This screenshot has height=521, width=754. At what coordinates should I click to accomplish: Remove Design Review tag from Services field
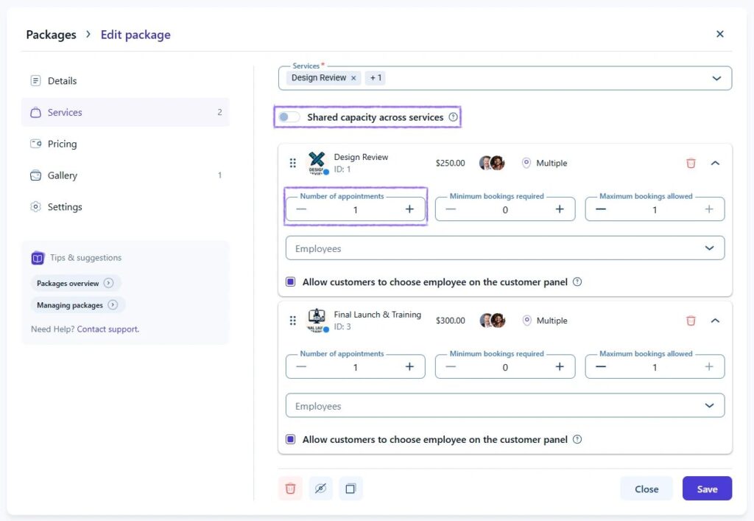coord(353,78)
